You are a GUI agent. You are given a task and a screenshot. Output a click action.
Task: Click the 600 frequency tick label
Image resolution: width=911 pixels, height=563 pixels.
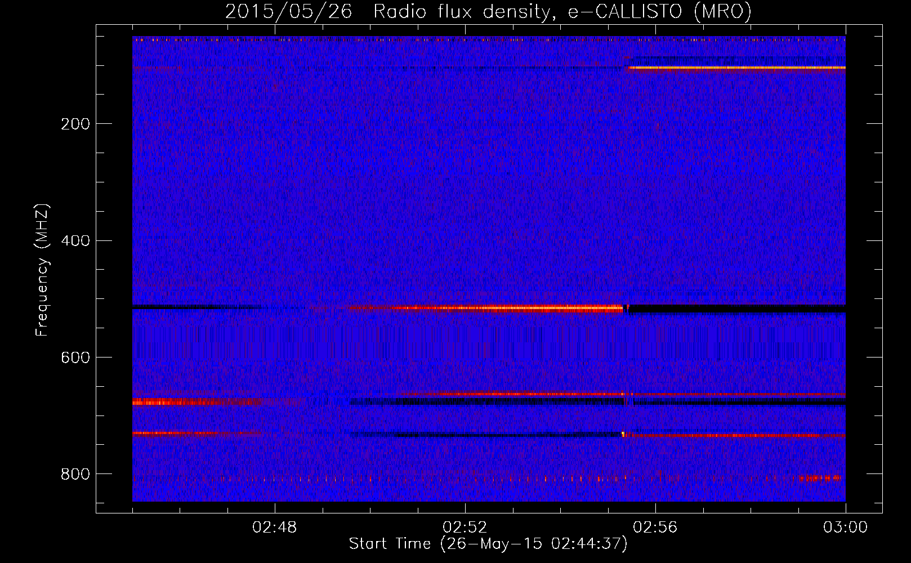coord(75,358)
